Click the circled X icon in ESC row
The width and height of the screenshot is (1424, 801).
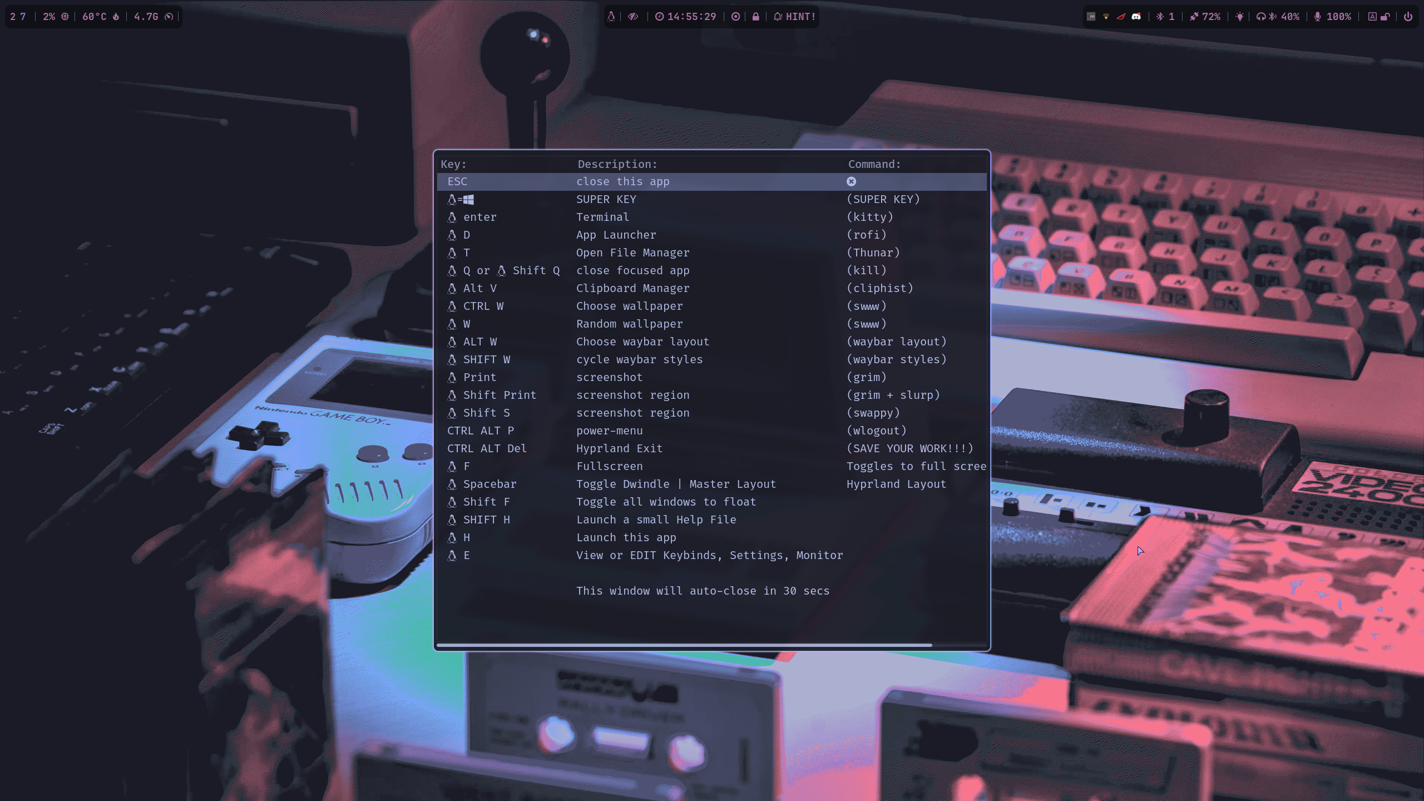[851, 181]
